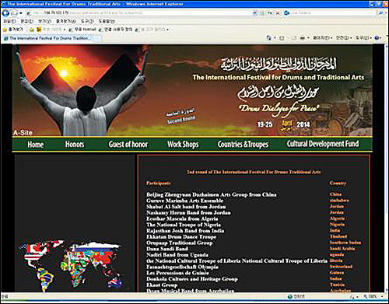Click the browser Forward arrow button
This screenshot has width=389, height=304.
coord(14,12)
